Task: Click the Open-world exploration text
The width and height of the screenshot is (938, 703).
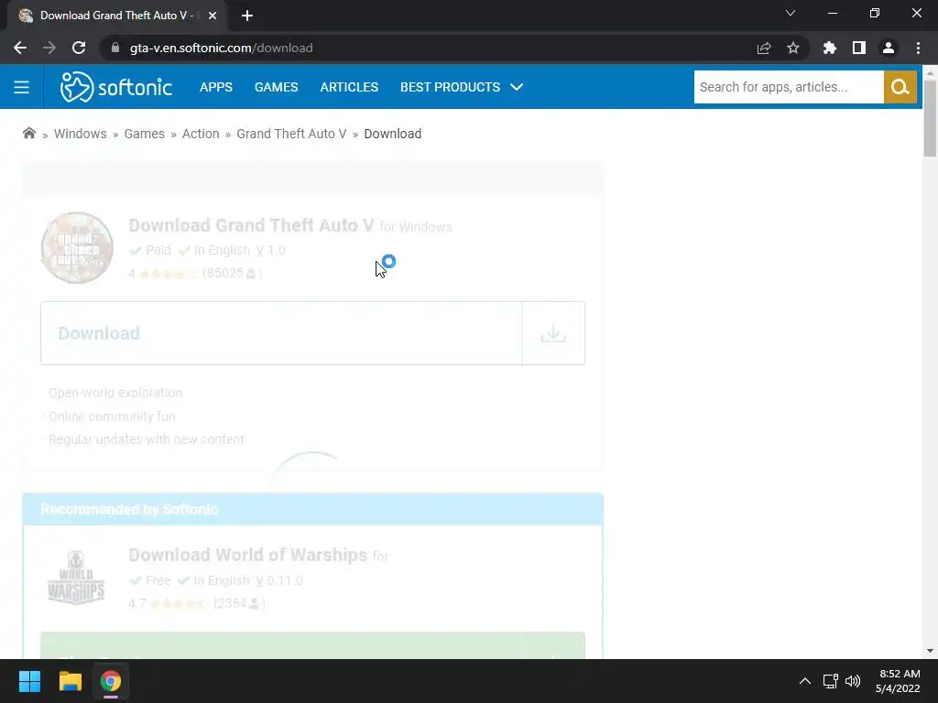Action: coord(115,393)
